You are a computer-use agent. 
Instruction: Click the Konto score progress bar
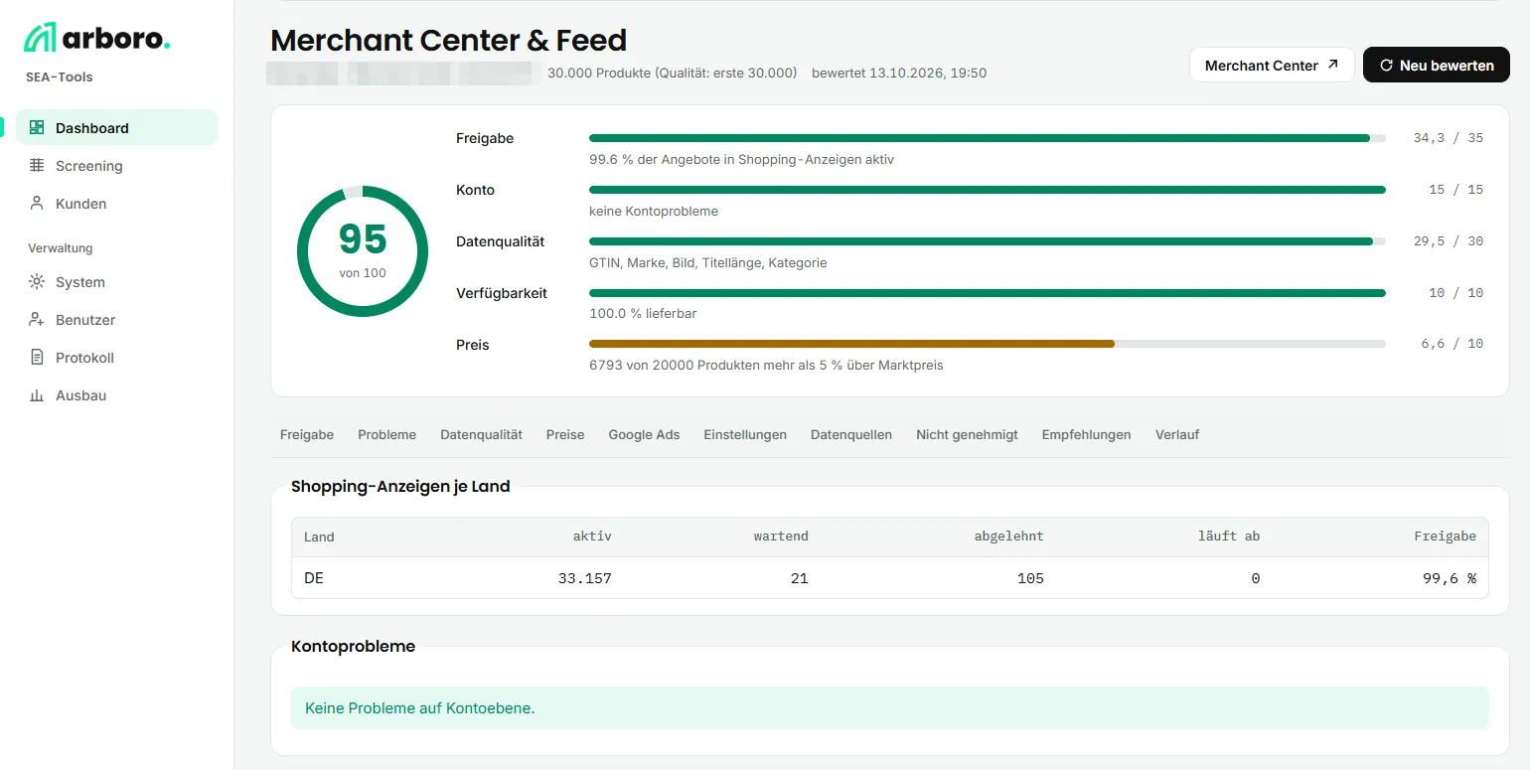(988, 190)
